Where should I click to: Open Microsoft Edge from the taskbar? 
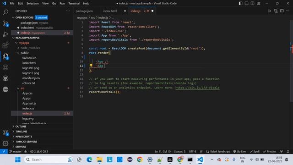click(x=89, y=159)
